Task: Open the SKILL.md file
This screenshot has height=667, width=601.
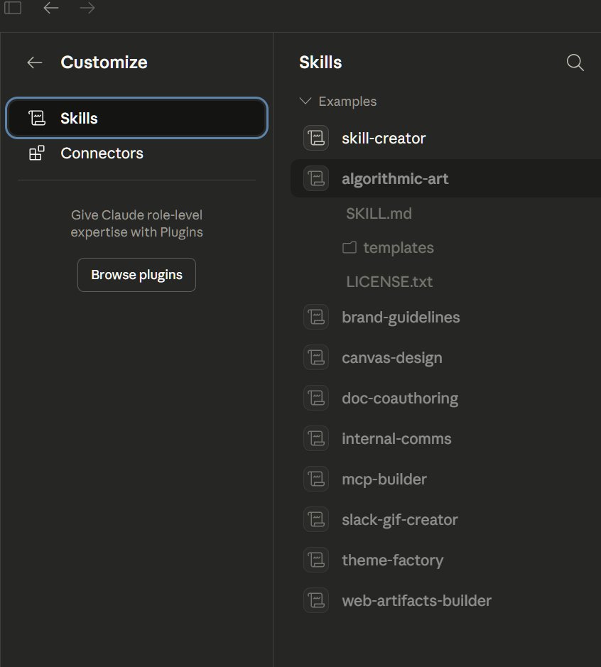Action: click(x=379, y=214)
